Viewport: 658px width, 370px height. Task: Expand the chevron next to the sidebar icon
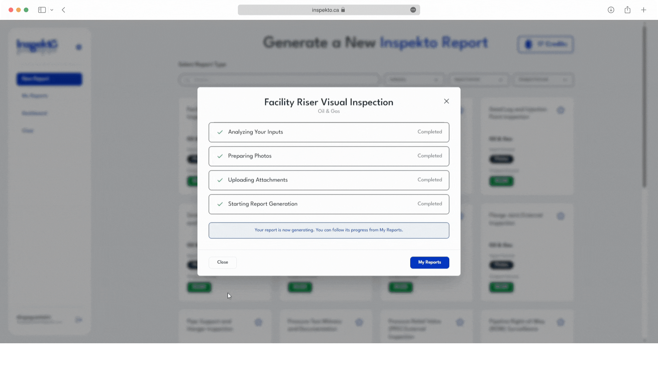coord(52,10)
